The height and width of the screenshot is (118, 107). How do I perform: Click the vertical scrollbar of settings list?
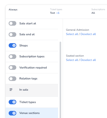(60, 80)
